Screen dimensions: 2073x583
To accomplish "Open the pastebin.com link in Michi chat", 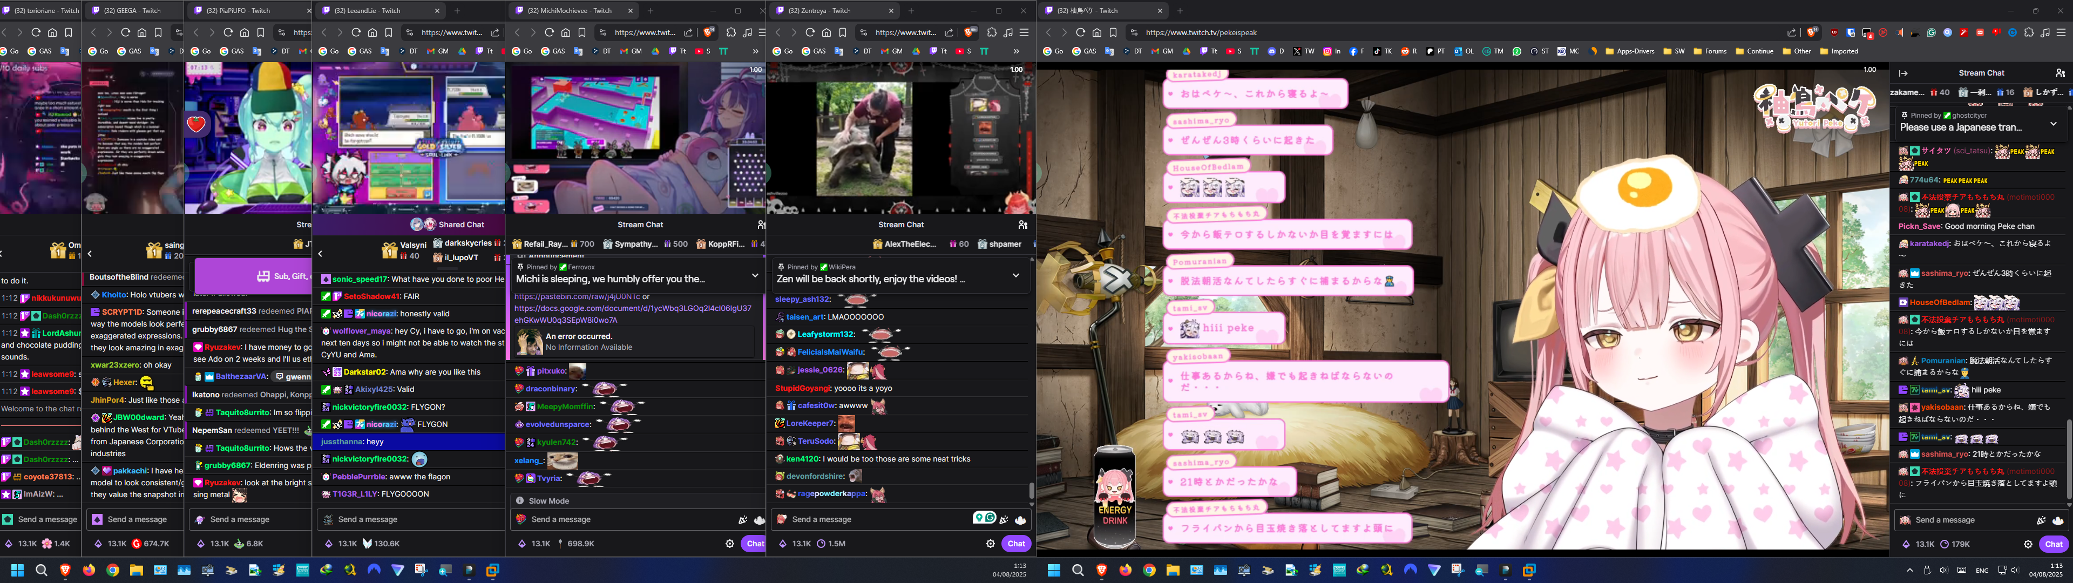I will (577, 297).
